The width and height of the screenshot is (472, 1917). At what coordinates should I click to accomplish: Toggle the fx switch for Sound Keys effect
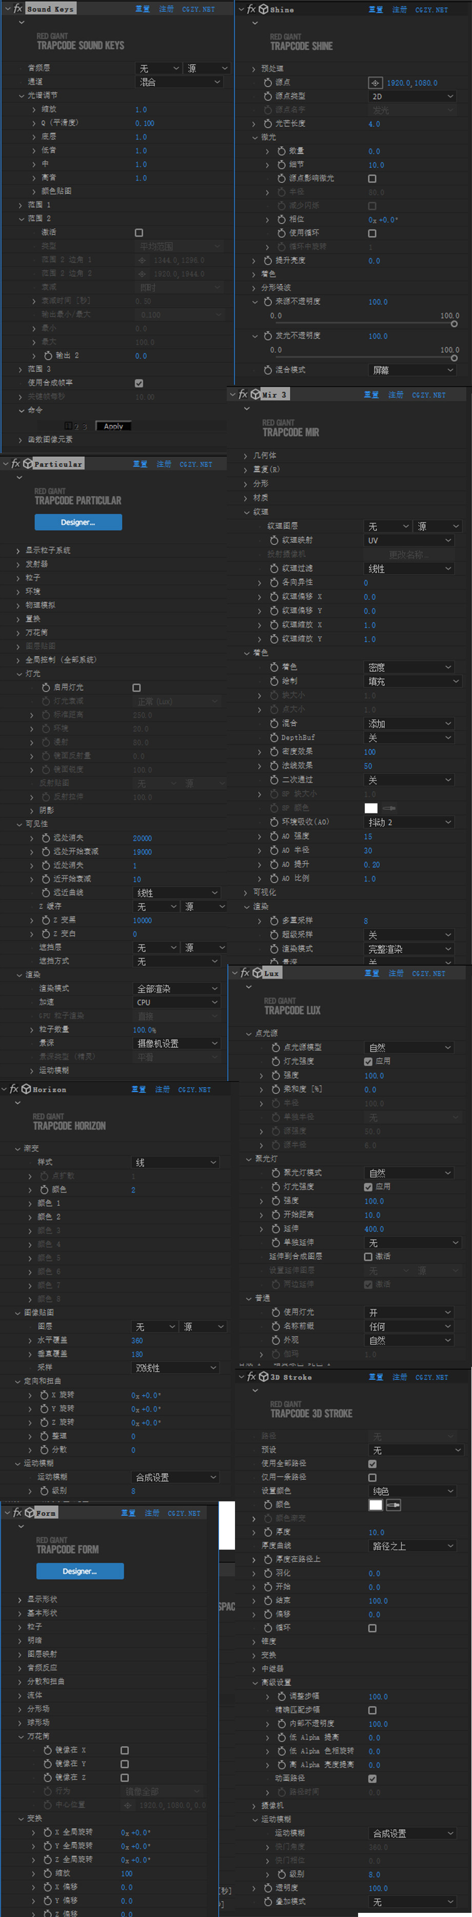click(18, 8)
